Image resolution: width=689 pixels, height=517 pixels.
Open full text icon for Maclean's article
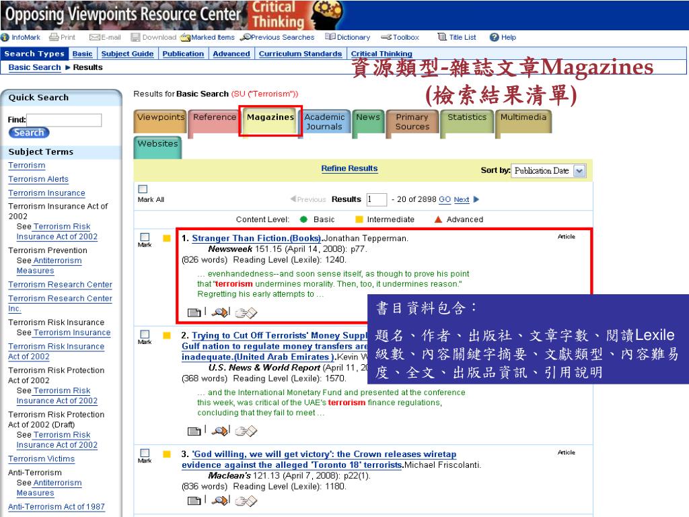[194, 501]
